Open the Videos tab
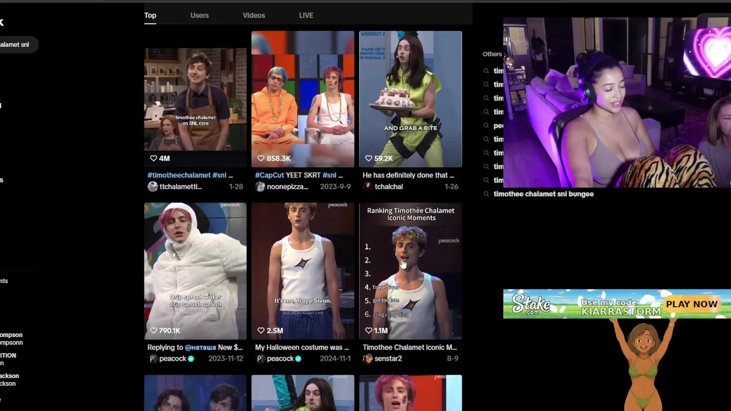 point(254,15)
